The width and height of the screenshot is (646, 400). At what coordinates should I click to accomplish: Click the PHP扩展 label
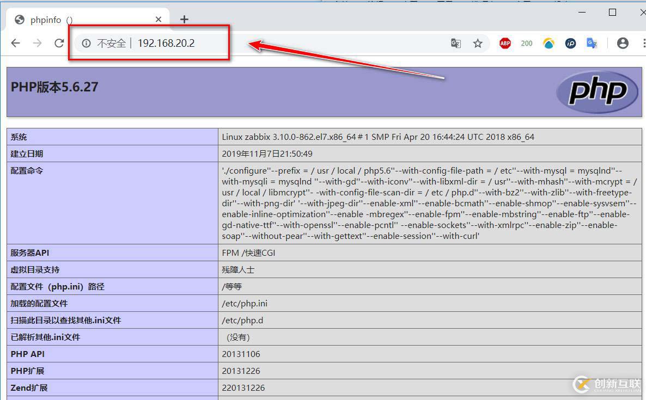click(x=27, y=371)
